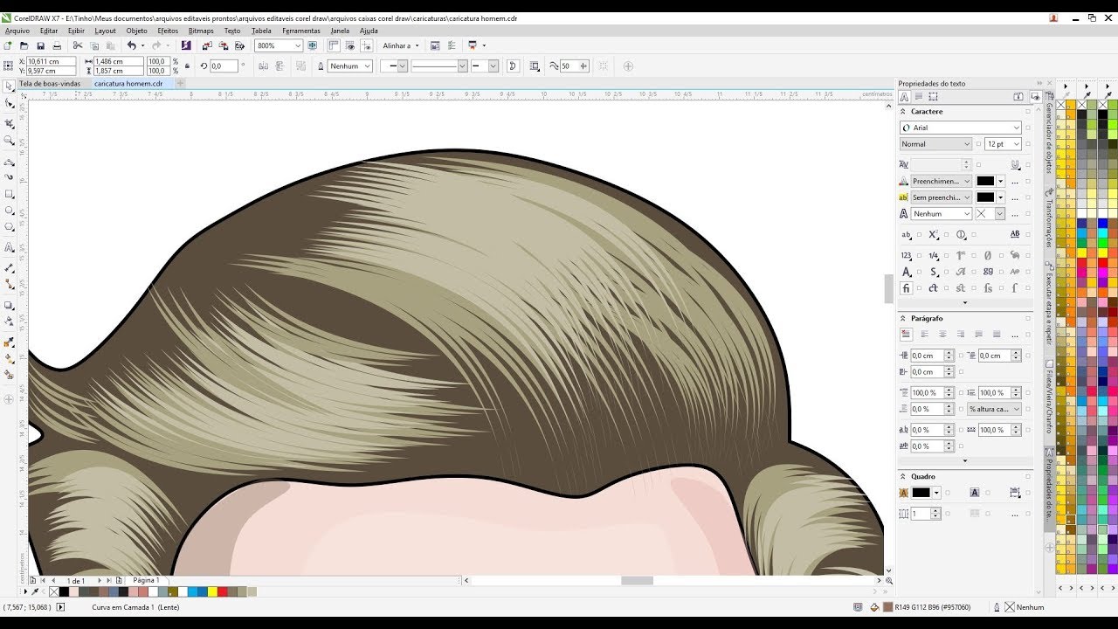Open the Arquivo menu
The width and height of the screenshot is (1118, 629).
17,31
